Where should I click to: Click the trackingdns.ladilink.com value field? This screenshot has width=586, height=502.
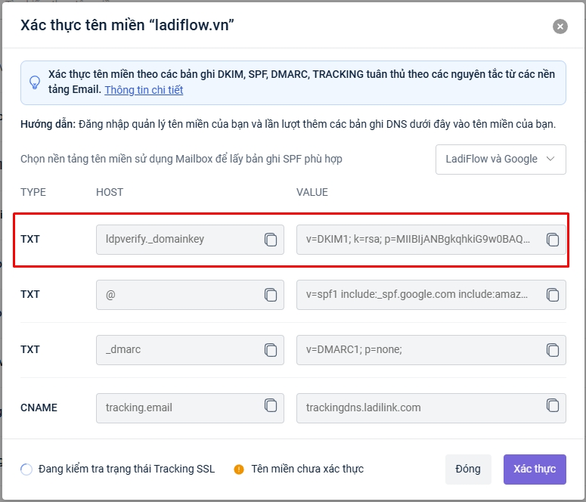(x=418, y=407)
